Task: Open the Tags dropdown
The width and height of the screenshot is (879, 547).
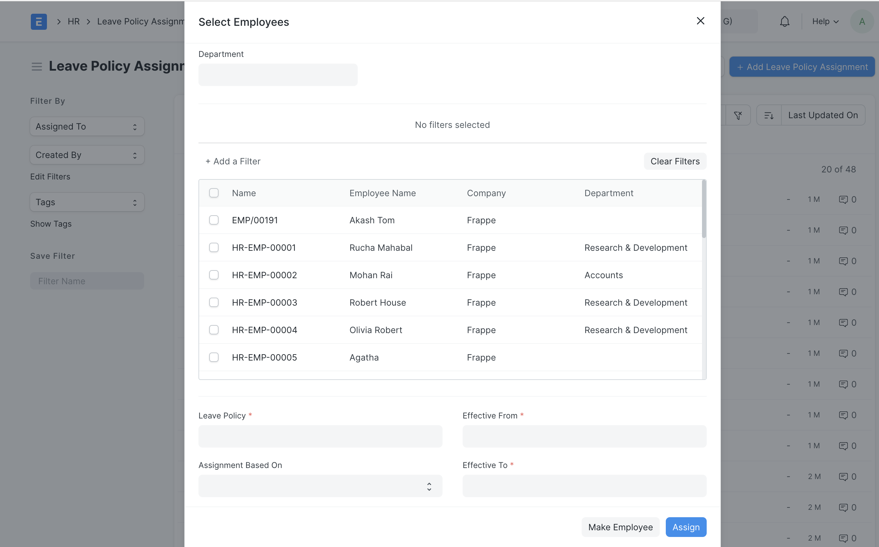Action: click(87, 202)
